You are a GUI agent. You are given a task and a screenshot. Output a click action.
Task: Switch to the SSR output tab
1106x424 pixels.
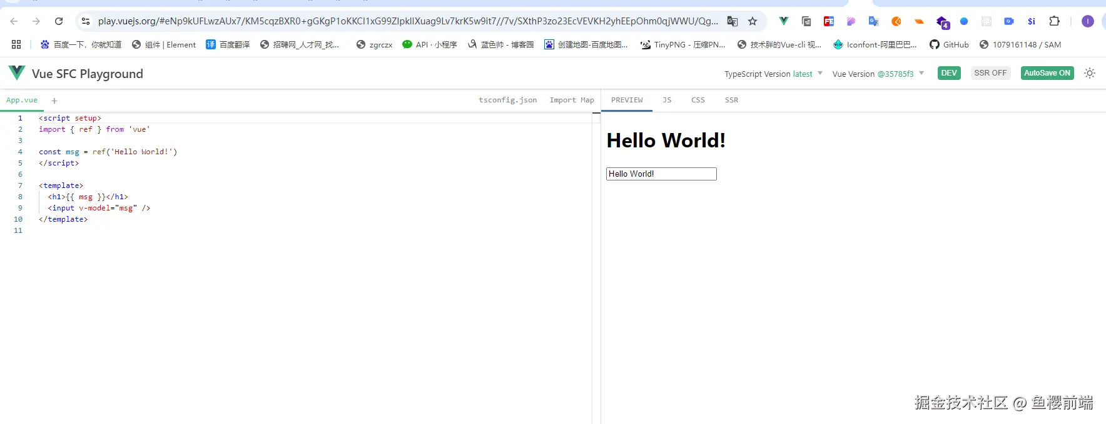[x=731, y=100]
